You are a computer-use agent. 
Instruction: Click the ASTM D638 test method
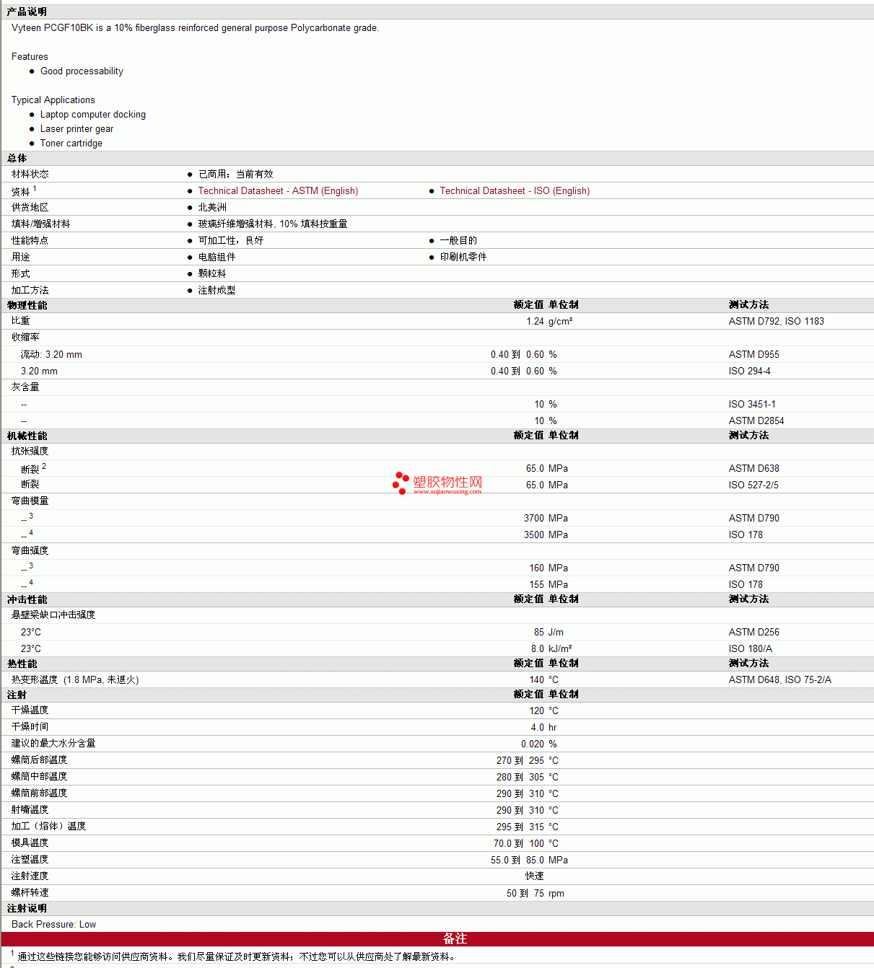(754, 469)
